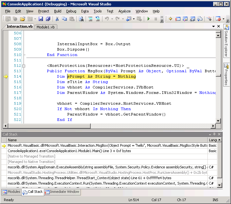Viewport: 231px width, 204px height.
Task: Open the Tools menu
Action: pyautogui.click(x=98, y=11)
